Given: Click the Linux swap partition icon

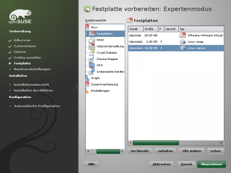Looking at the screenshot, I should [x=183, y=42].
